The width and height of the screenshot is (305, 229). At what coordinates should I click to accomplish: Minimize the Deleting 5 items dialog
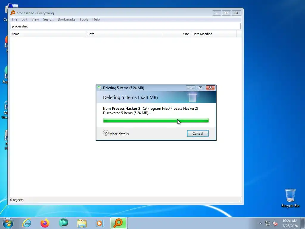coord(191,88)
